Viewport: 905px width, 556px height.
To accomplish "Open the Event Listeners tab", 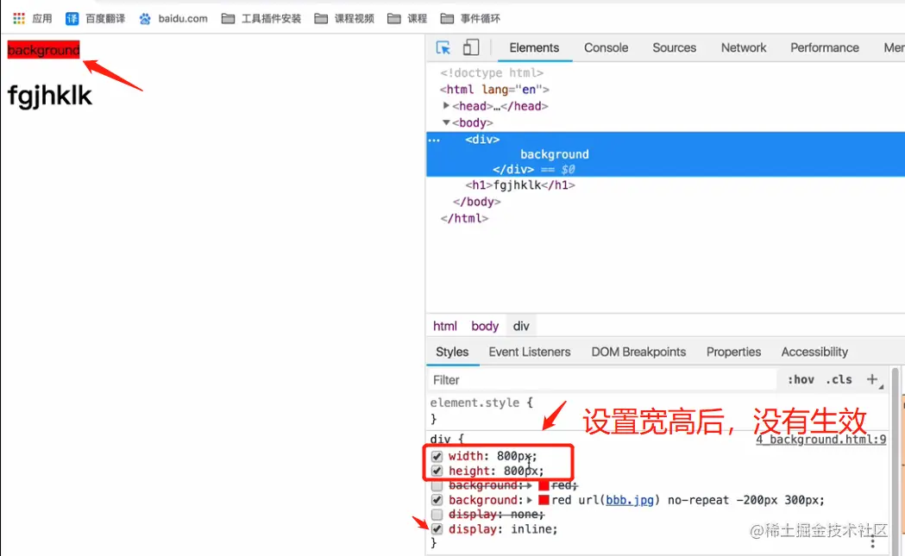I will point(529,352).
